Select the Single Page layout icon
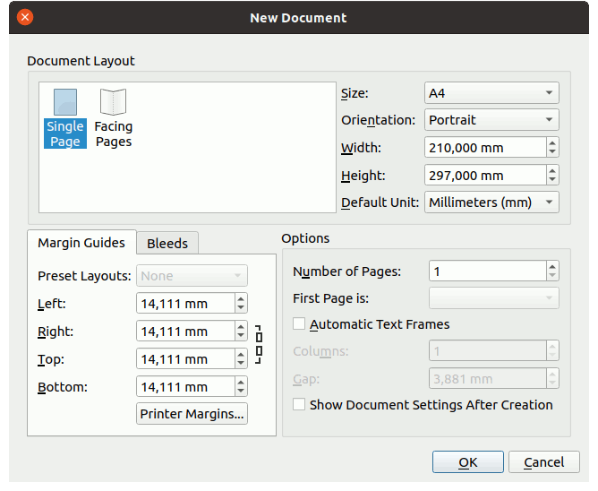598x491 pixels. 65,117
